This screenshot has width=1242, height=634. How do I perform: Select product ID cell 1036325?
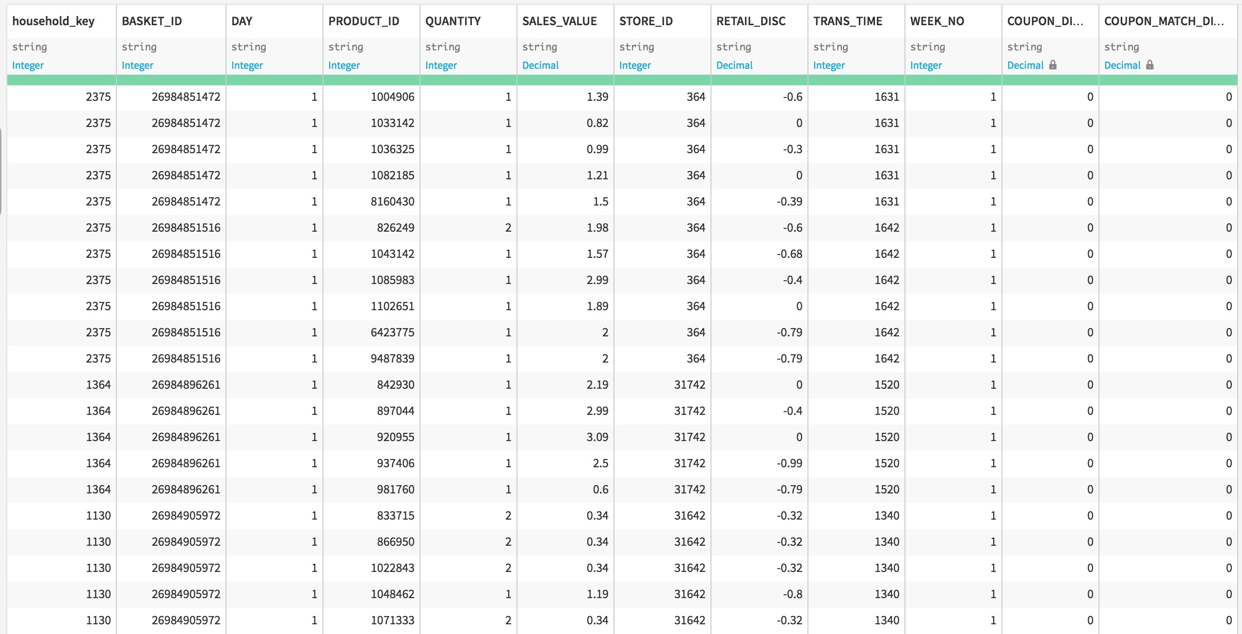click(x=371, y=149)
